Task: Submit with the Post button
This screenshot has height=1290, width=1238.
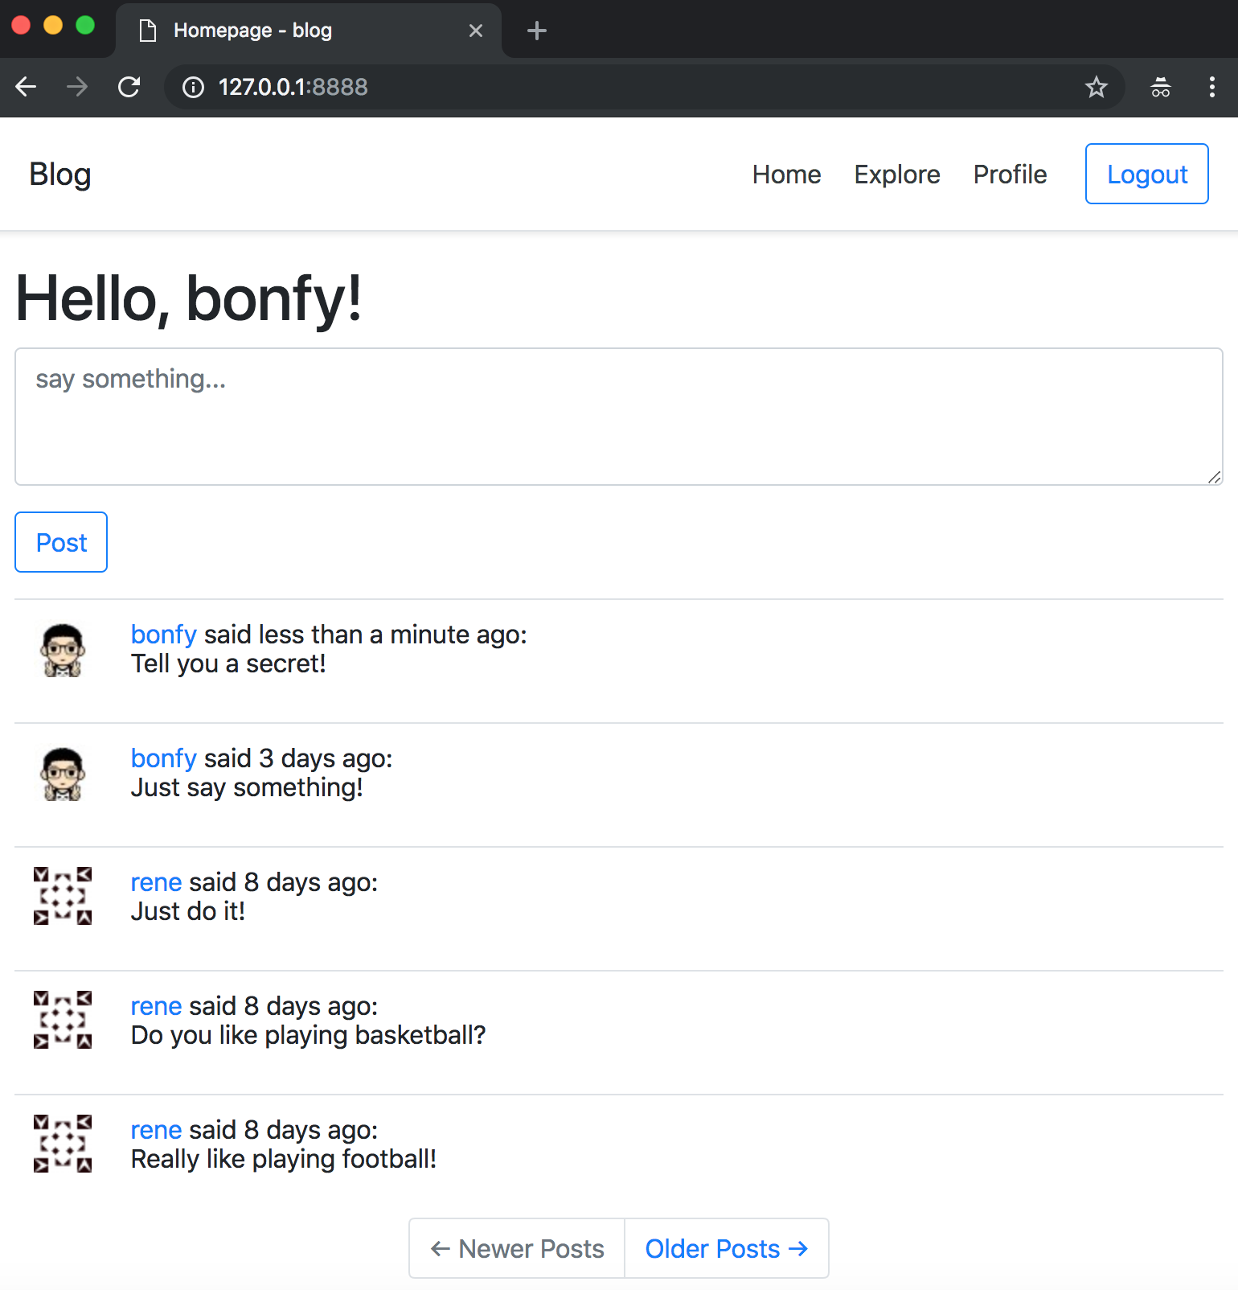Action: point(61,543)
